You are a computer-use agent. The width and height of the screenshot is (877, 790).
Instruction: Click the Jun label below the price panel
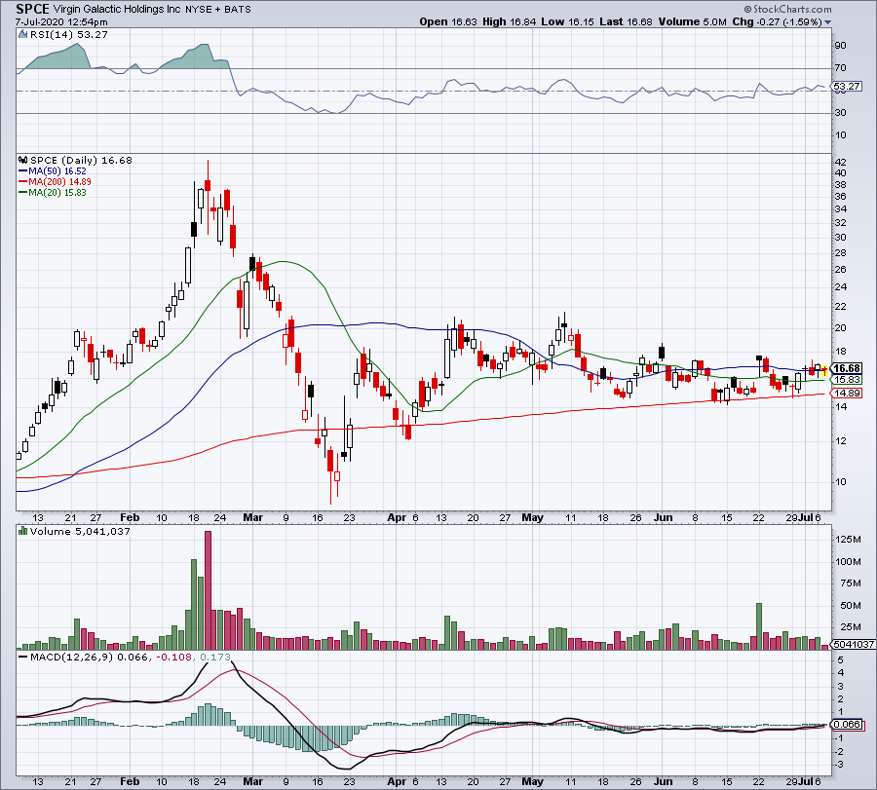pos(664,517)
